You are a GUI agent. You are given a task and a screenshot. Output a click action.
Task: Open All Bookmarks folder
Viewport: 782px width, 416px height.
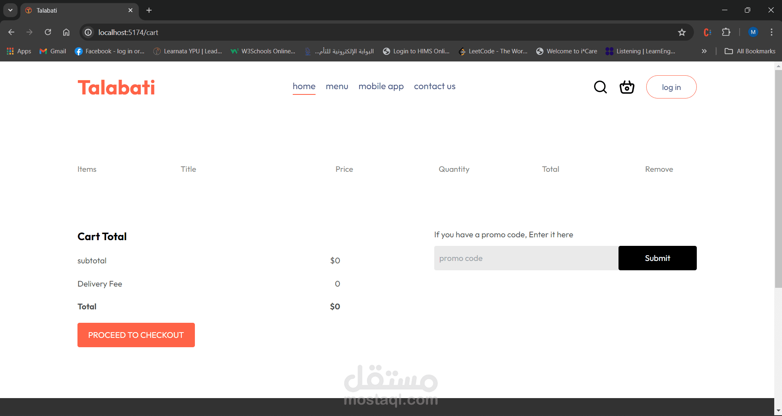pyautogui.click(x=750, y=51)
